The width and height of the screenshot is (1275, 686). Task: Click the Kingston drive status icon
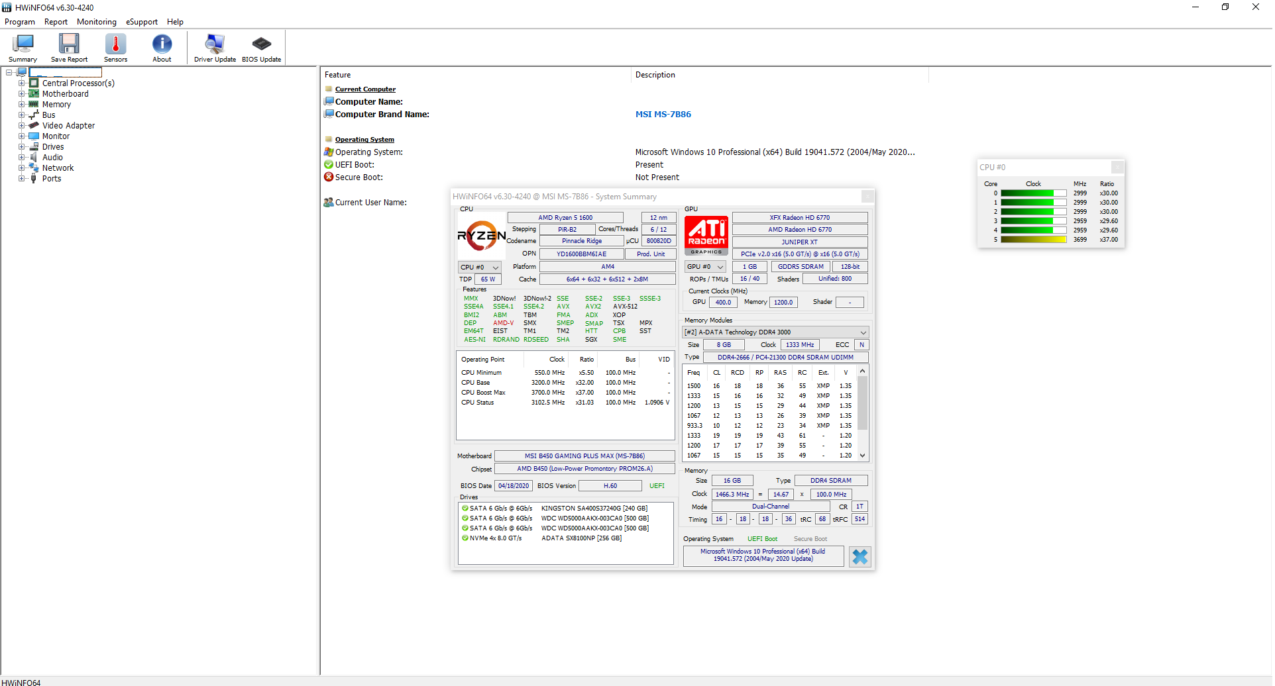tap(465, 509)
